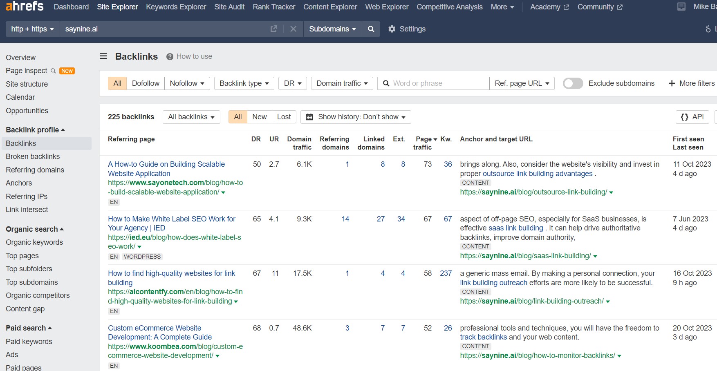The width and height of the screenshot is (717, 371).
Task: Open the http + https protocol dropdown
Action: click(33, 29)
